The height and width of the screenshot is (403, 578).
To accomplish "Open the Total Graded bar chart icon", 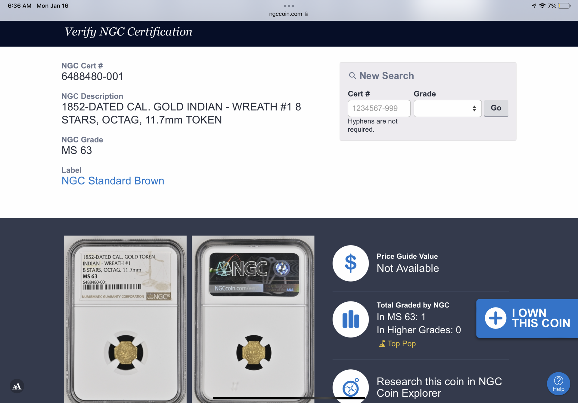I will [350, 319].
